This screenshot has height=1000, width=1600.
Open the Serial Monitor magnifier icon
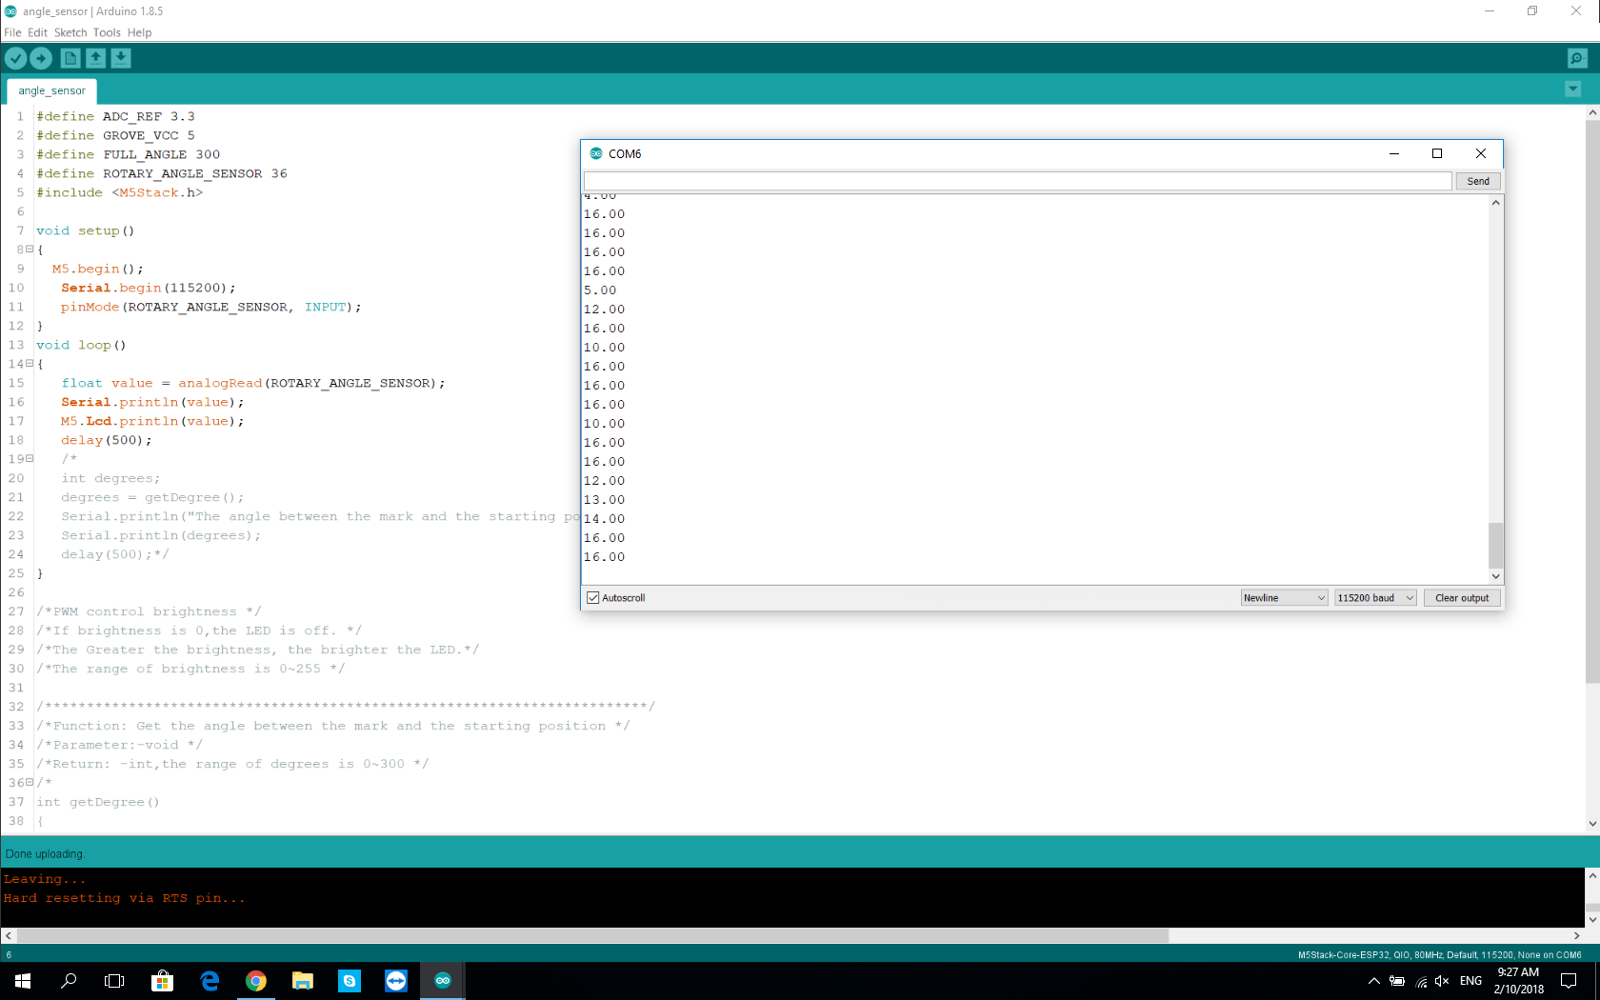[1577, 58]
